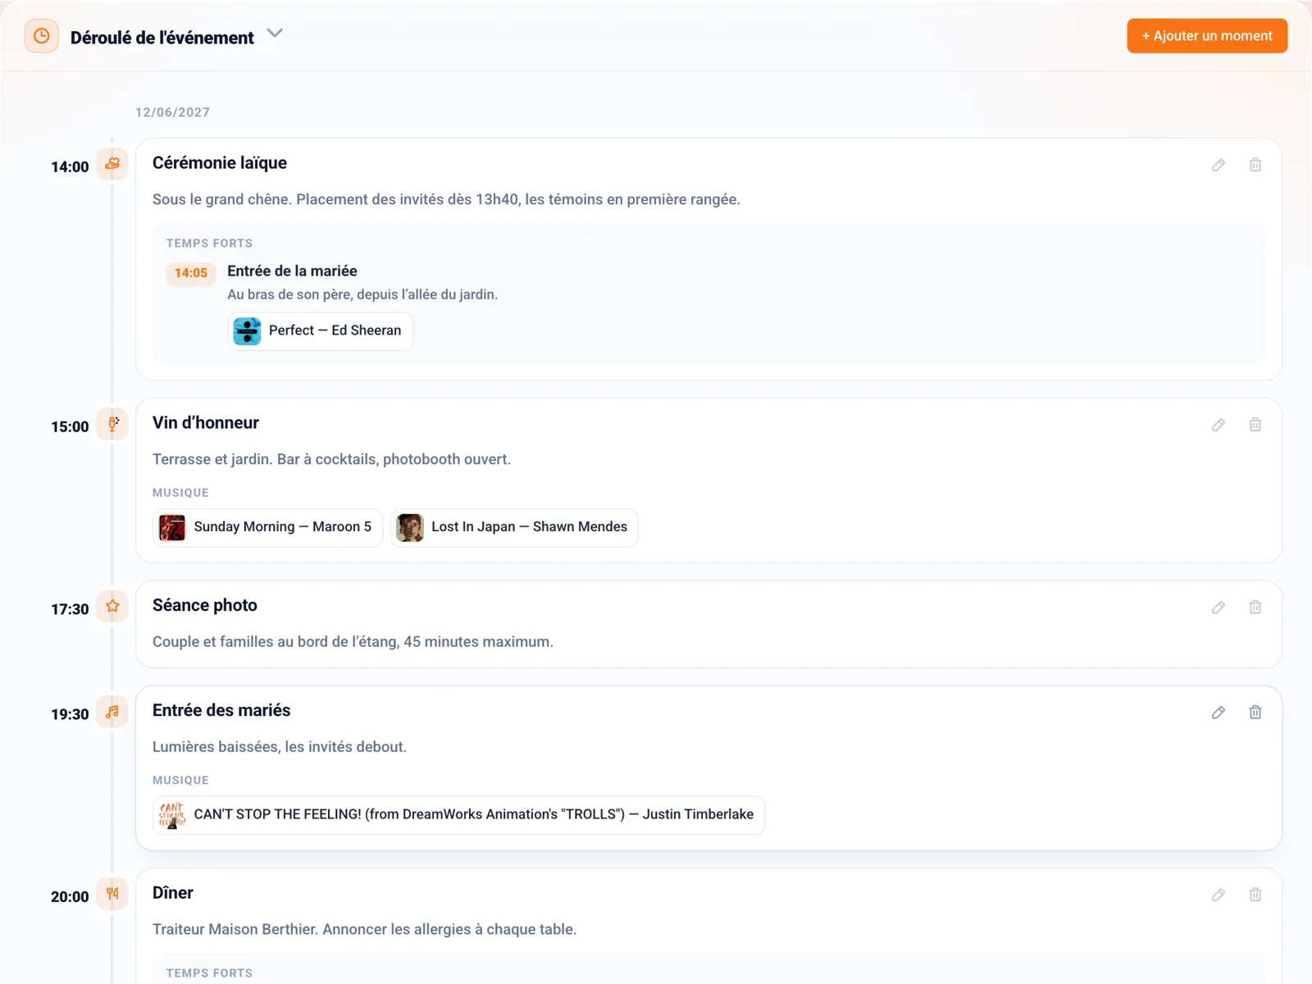The image size is (1312, 984).
Task: Click the Entrée de la mariée highlight title
Action: tap(292, 271)
